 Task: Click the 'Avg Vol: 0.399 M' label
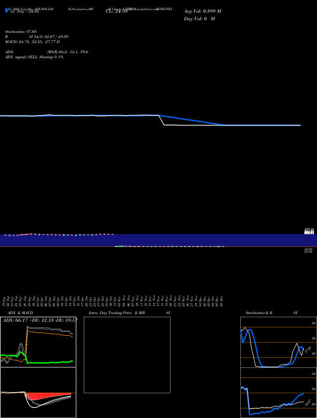click(x=202, y=11)
